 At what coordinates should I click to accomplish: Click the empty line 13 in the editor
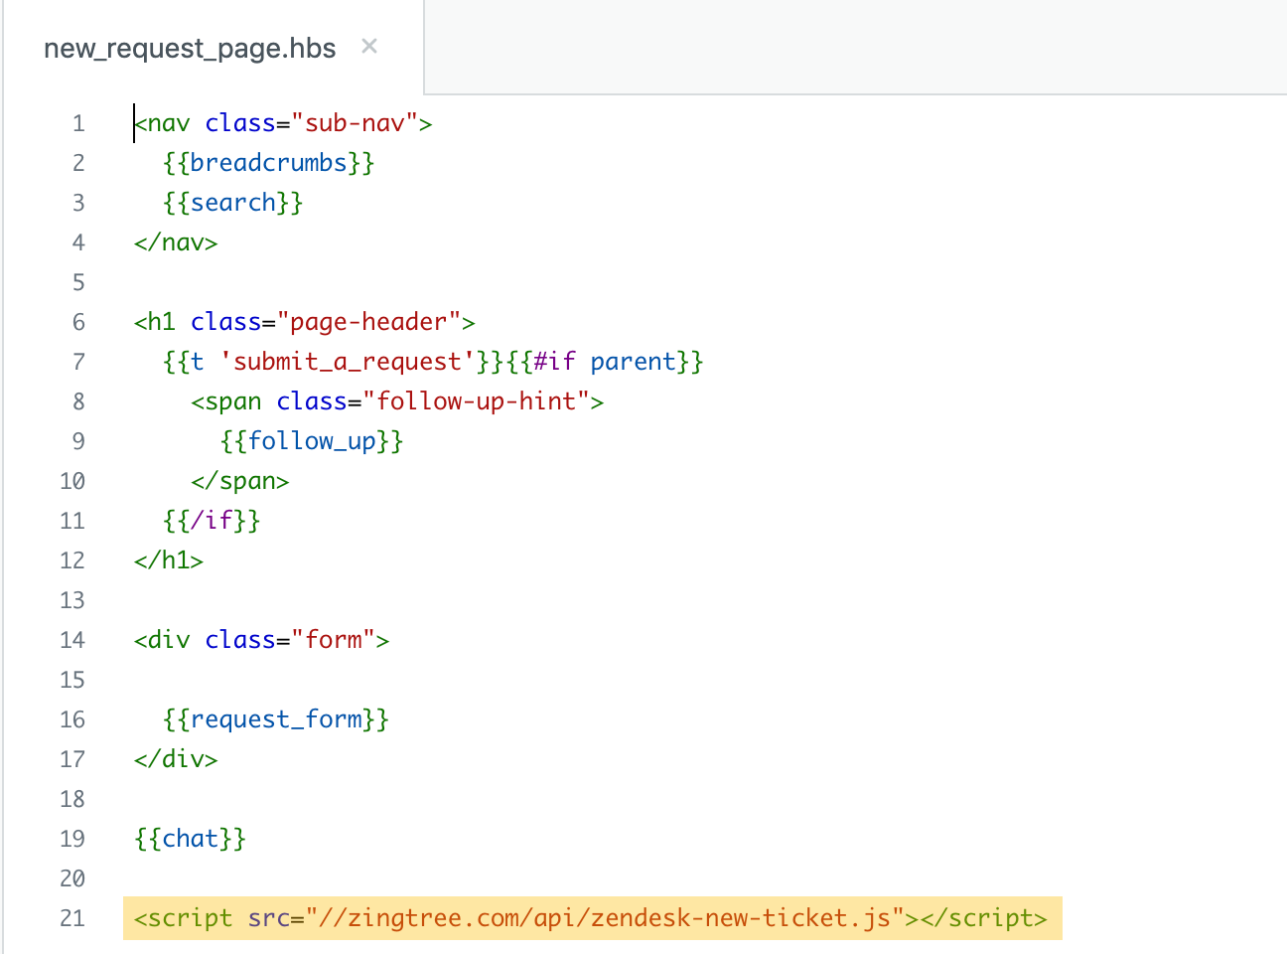click(x=298, y=599)
